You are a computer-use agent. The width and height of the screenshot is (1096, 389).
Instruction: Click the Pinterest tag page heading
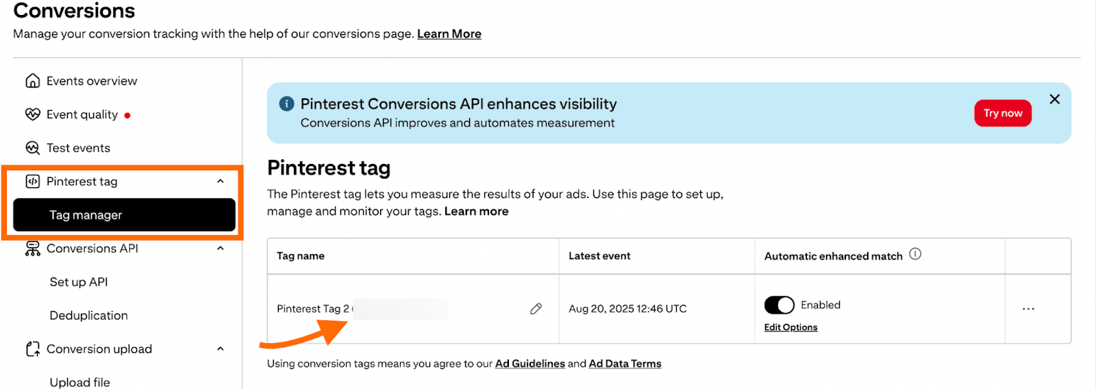point(329,168)
